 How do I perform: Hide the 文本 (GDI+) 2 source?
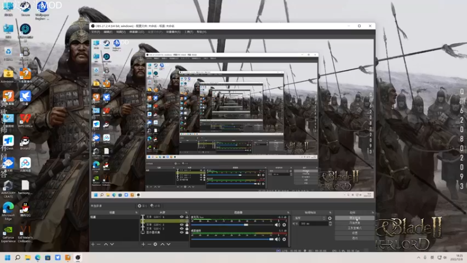182,229
